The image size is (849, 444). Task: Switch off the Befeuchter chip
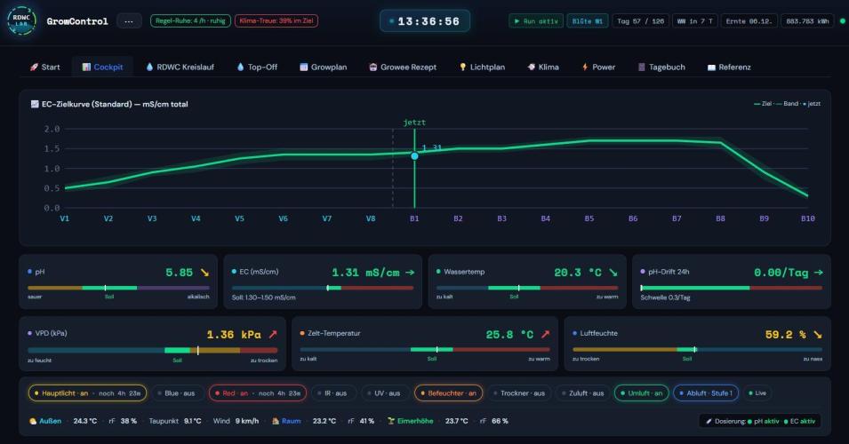coord(450,393)
